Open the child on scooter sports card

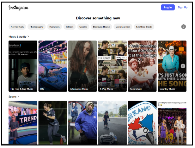point(113,123)
